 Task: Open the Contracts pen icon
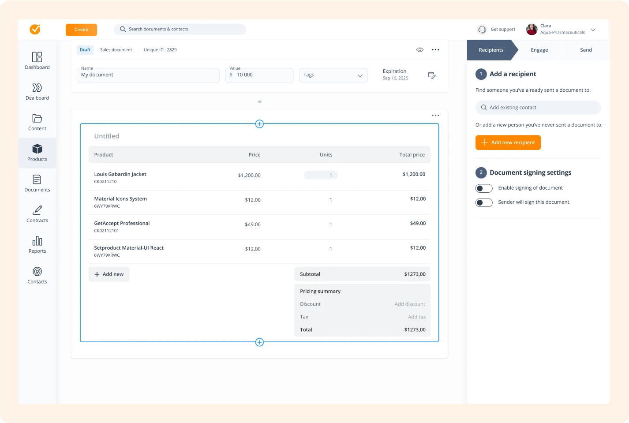(37, 210)
